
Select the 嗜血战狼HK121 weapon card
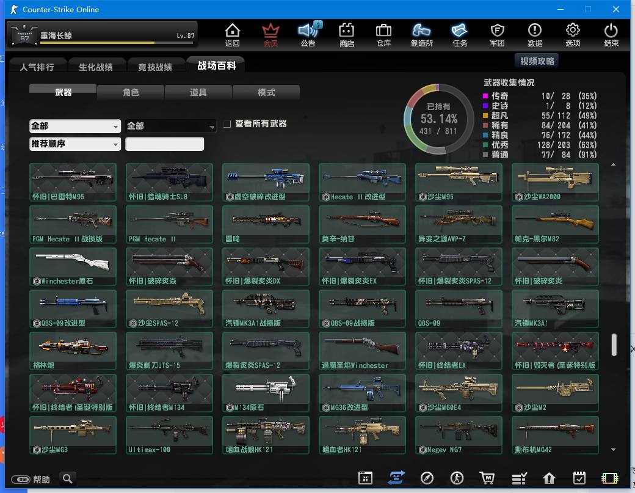coord(266,435)
